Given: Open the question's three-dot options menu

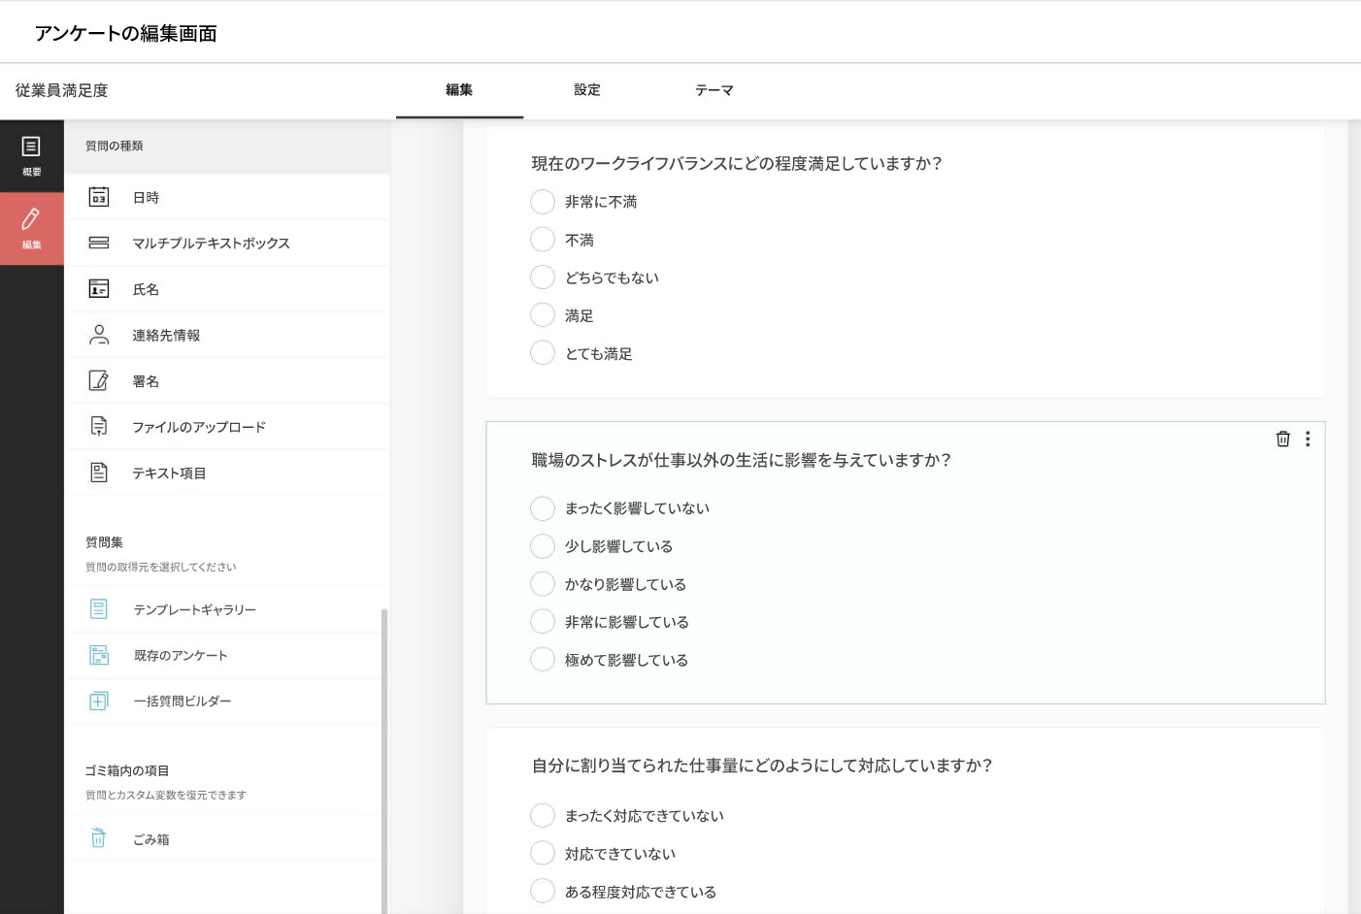Looking at the screenshot, I should coord(1308,439).
